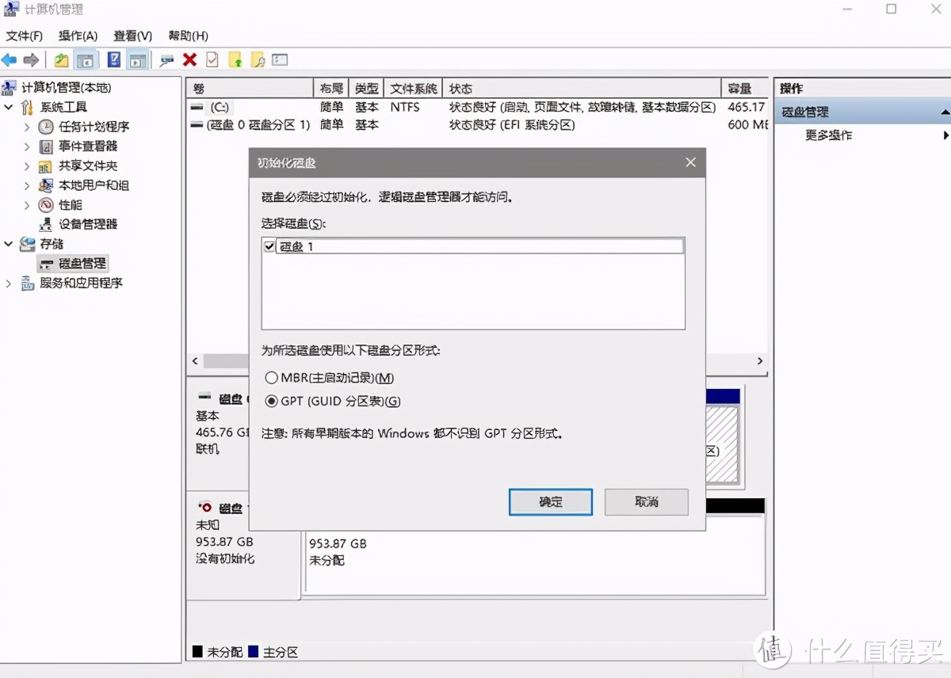Click the (C:) volume drive icon
This screenshot has width=951, height=678.
click(x=197, y=107)
